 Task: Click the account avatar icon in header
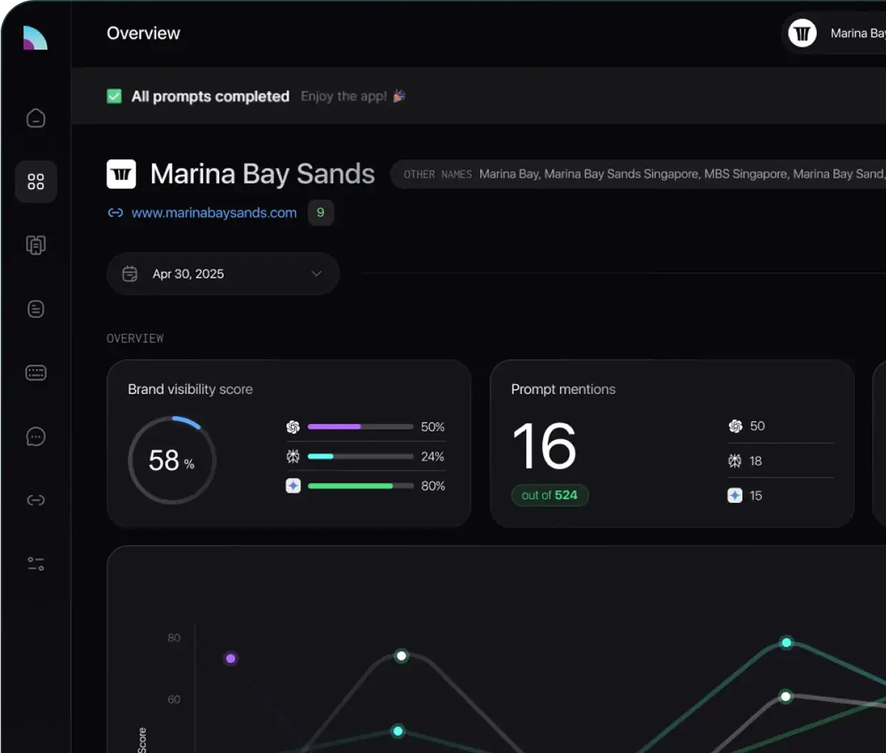(803, 33)
